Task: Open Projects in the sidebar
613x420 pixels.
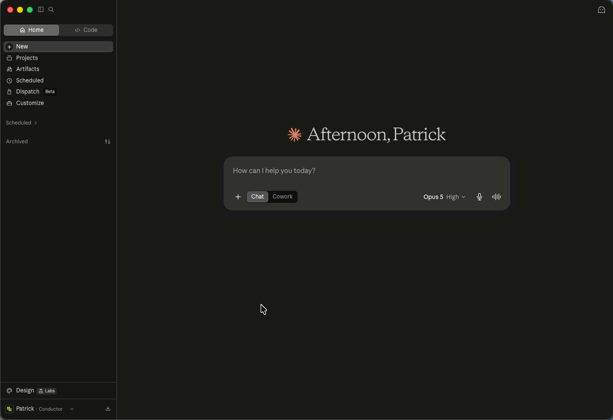Action: click(x=58, y=58)
